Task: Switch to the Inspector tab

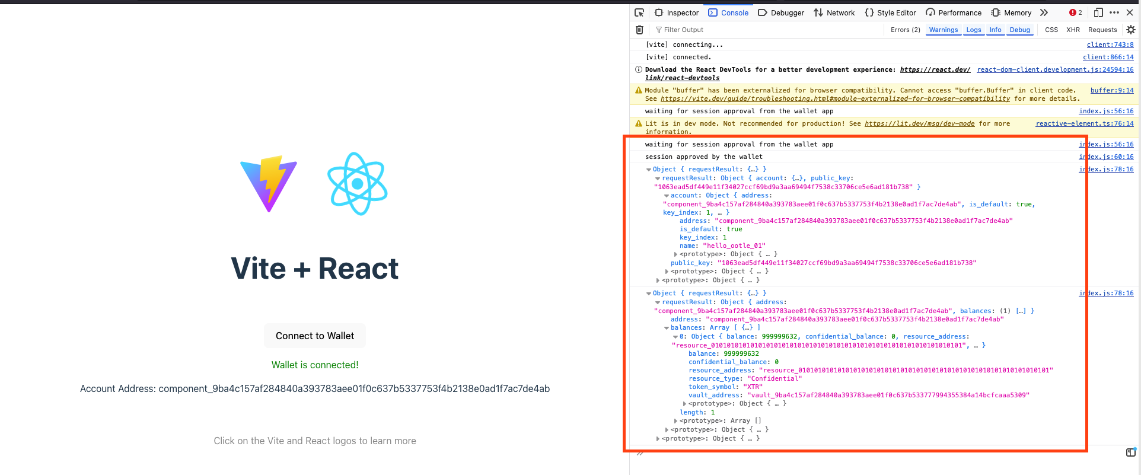Action: [x=677, y=12]
